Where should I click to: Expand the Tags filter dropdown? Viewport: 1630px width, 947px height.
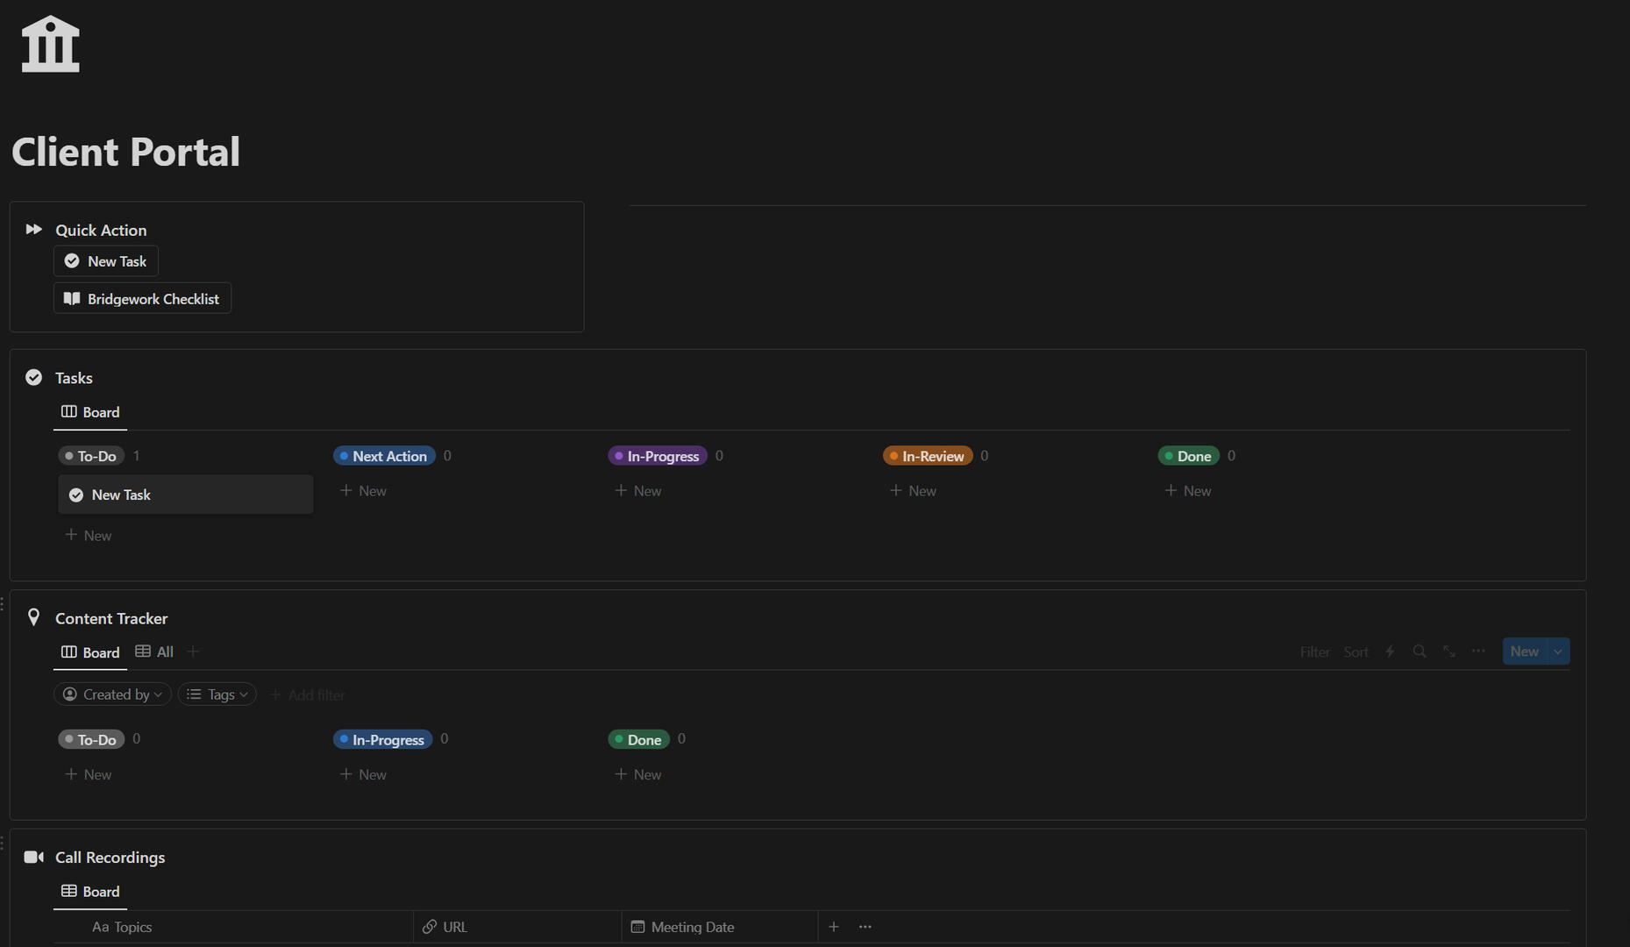coord(217,694)
